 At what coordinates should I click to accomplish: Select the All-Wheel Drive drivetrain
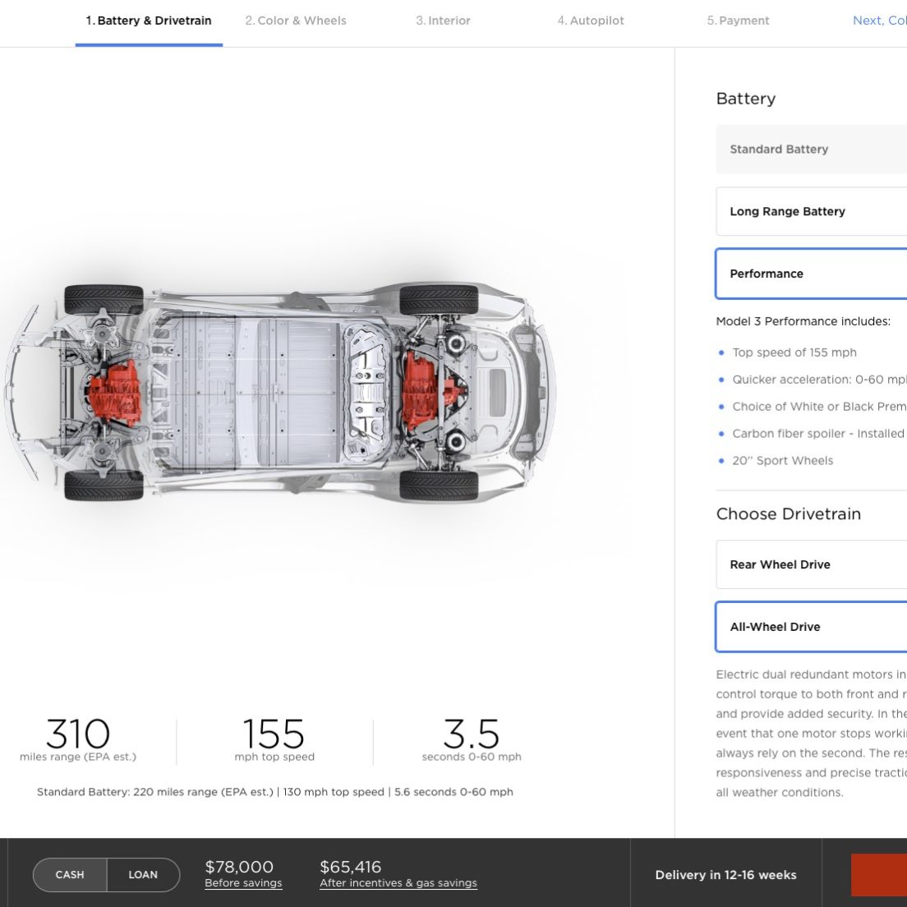click(x=812, y=627)
